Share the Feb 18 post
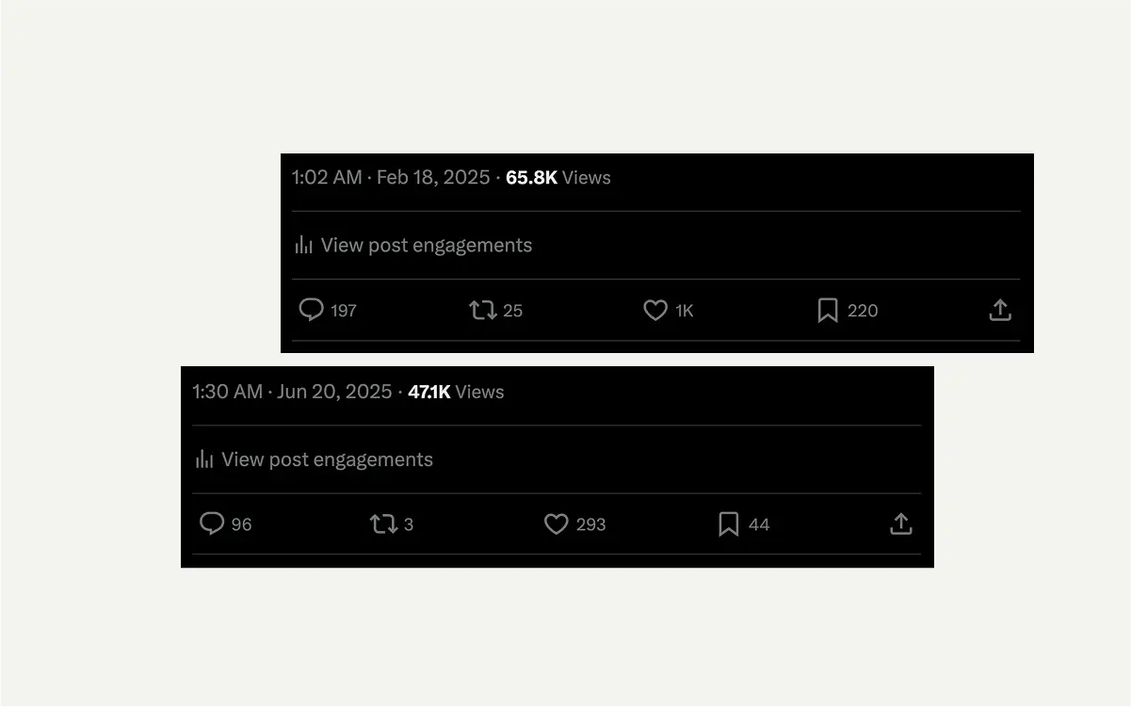Screen dimensions: 1131x707 1000,310
